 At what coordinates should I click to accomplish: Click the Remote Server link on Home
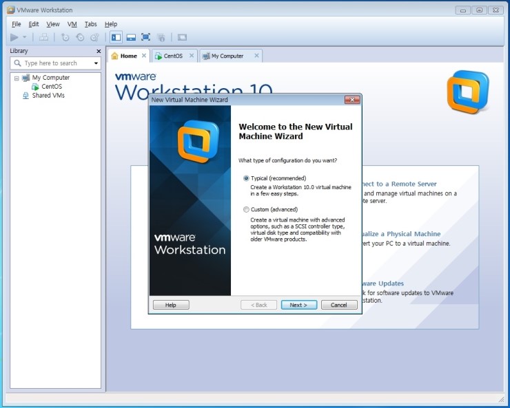tap(398, 184)
